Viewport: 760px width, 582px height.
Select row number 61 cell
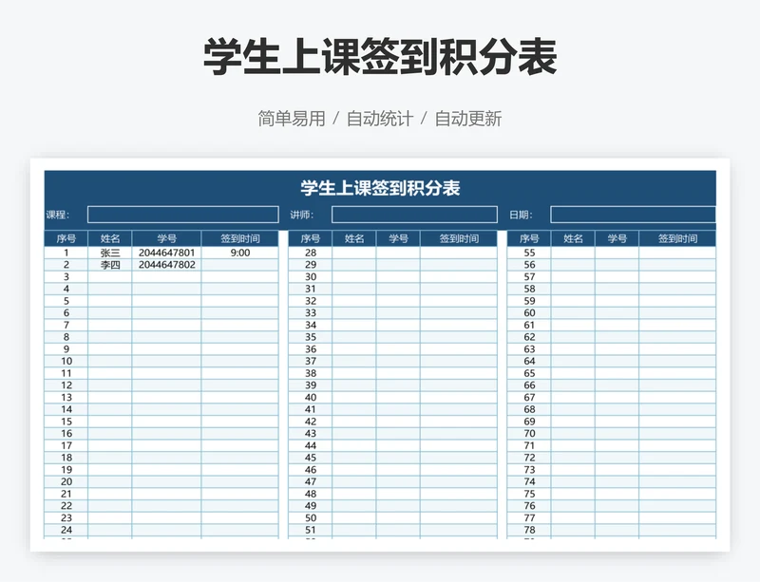[x=529, y=325]
